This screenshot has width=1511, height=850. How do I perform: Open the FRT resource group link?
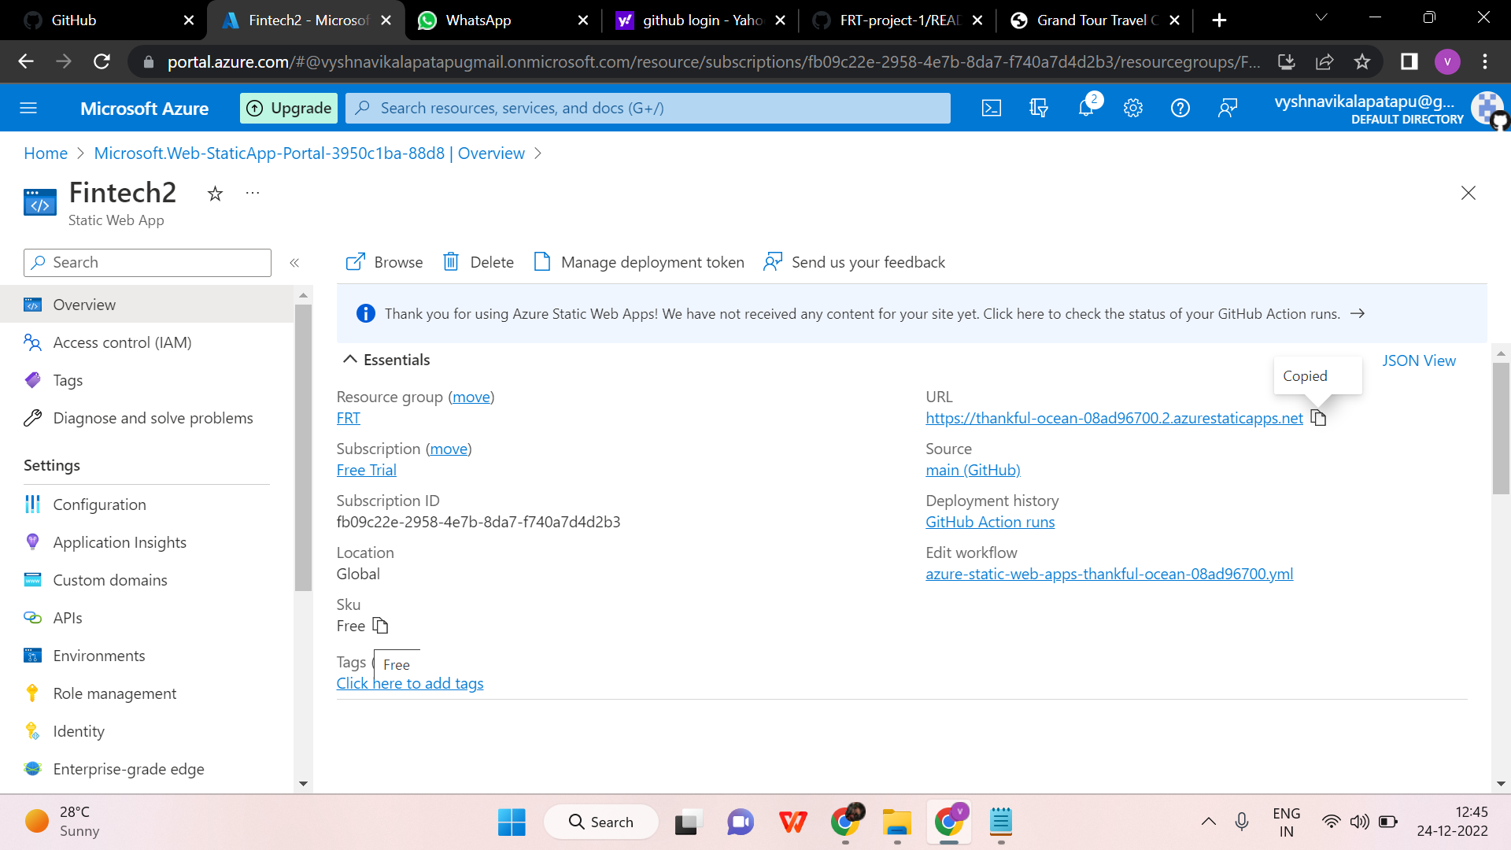[347, 418]
